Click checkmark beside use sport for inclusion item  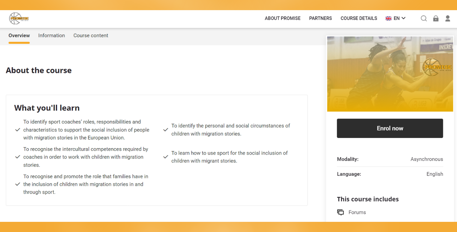click(x=166, y=157)
